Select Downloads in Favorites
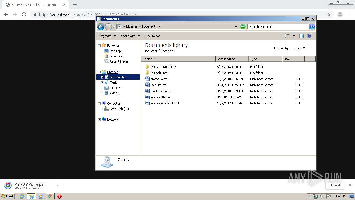355x200 pixels. point(117,56)
